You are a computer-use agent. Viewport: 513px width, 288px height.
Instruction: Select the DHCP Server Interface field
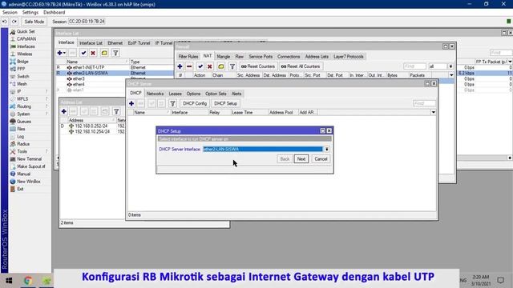tap(263, 150)
